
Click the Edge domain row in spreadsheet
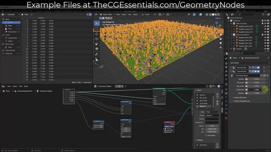11,25
